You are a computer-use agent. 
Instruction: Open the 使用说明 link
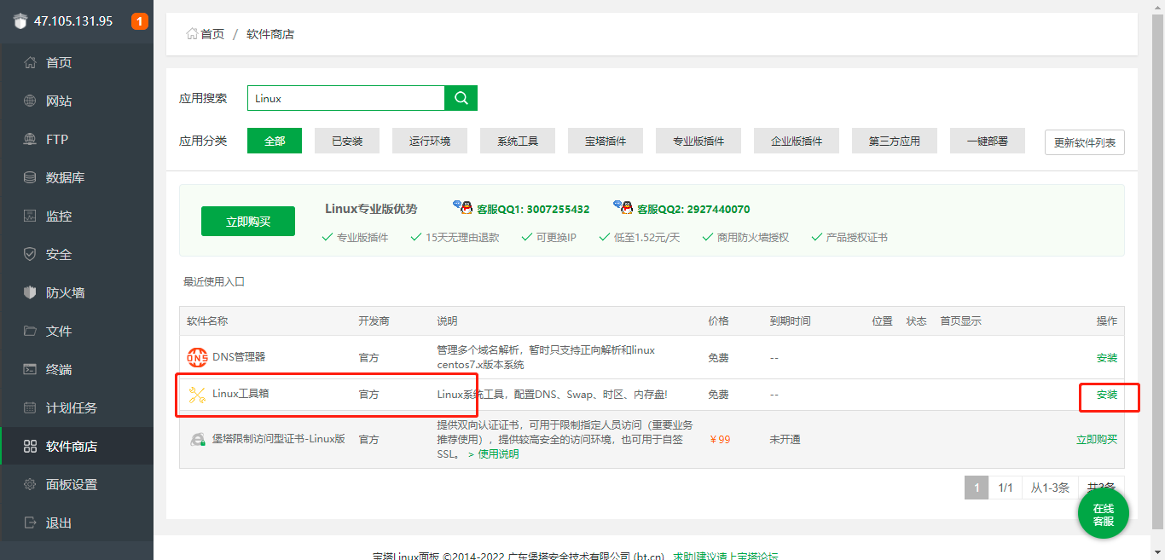(497, 453)
